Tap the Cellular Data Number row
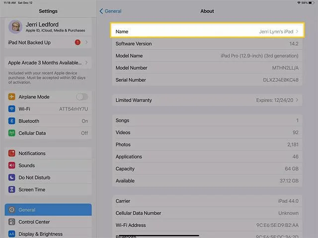Viewport: 318px width, 238px height. (x=207, y=213)
